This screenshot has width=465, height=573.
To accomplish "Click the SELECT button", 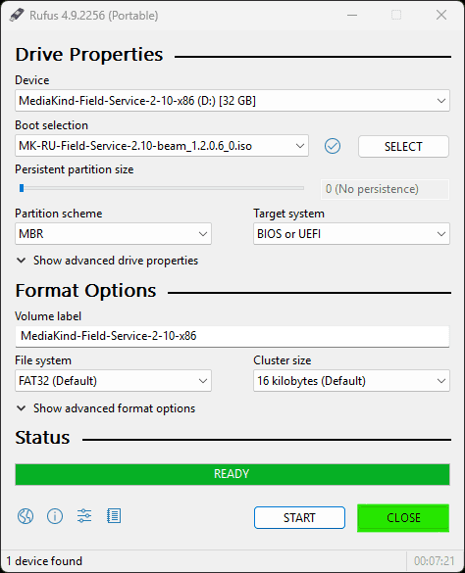I will (403, 147).
